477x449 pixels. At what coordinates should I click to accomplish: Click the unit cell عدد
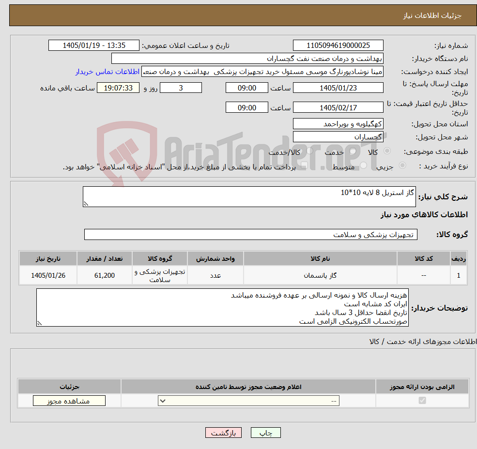[215, 275]
